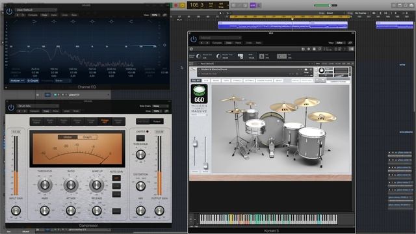Viewport: 416px width, 234px height.
Task: Click Compressor Output Gain knob
Action: tap(159, 211)
